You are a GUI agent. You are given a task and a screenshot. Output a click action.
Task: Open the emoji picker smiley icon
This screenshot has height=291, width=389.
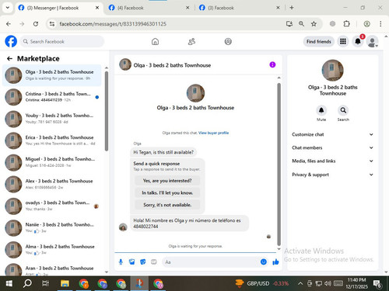pos(264,262)
